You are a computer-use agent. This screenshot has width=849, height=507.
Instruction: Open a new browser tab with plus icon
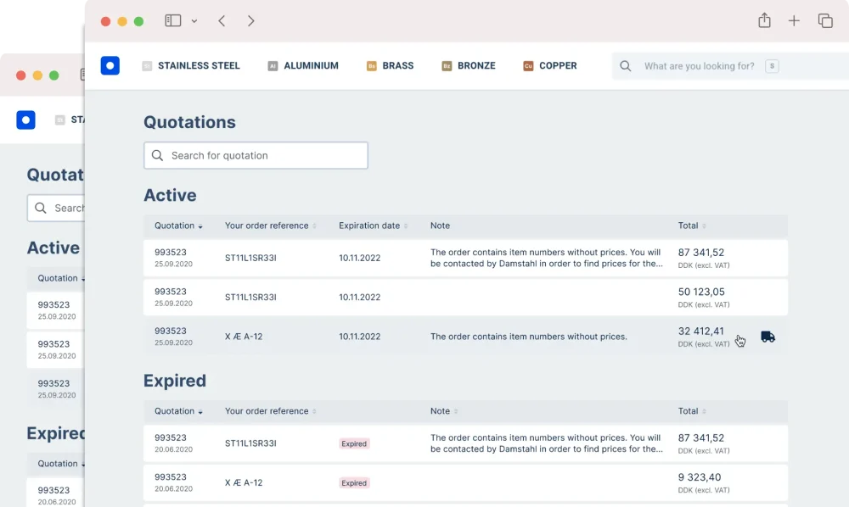(794, 21)
